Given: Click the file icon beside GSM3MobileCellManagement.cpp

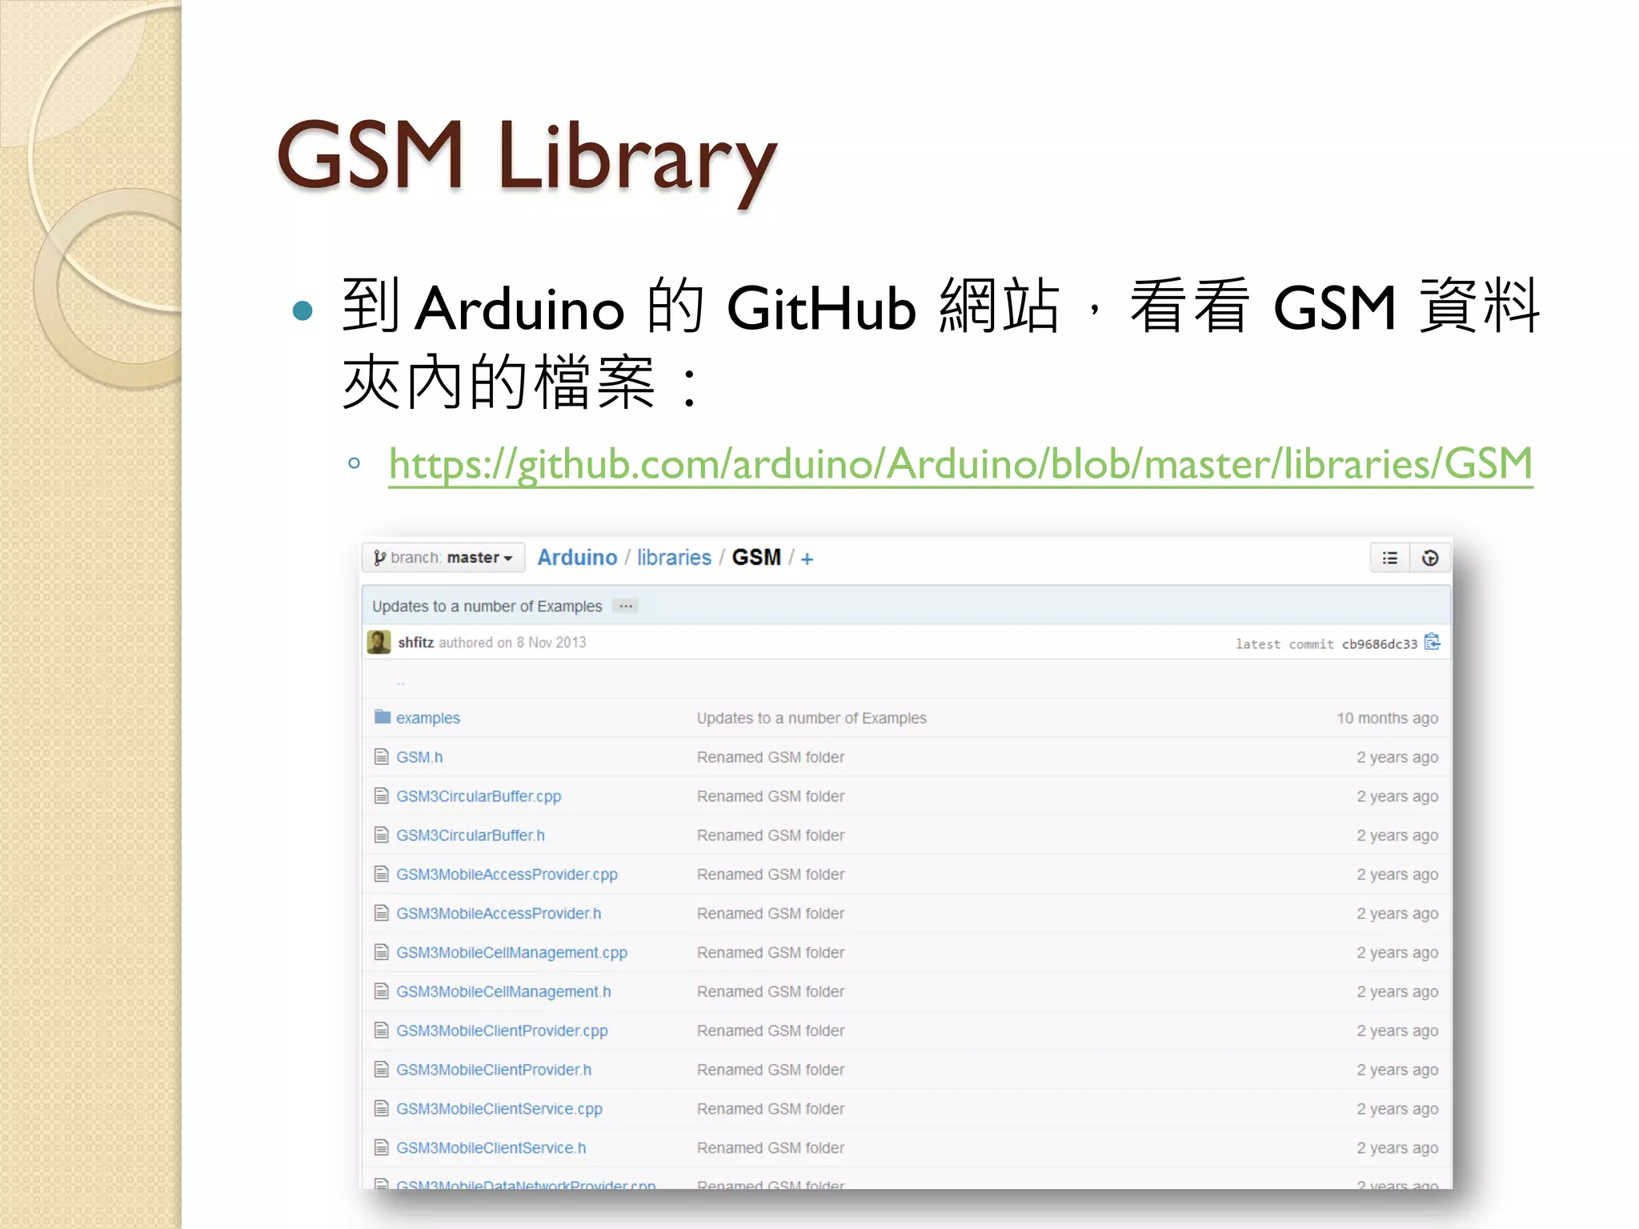Looking at the screenshot, I should [x=382, y=952].
